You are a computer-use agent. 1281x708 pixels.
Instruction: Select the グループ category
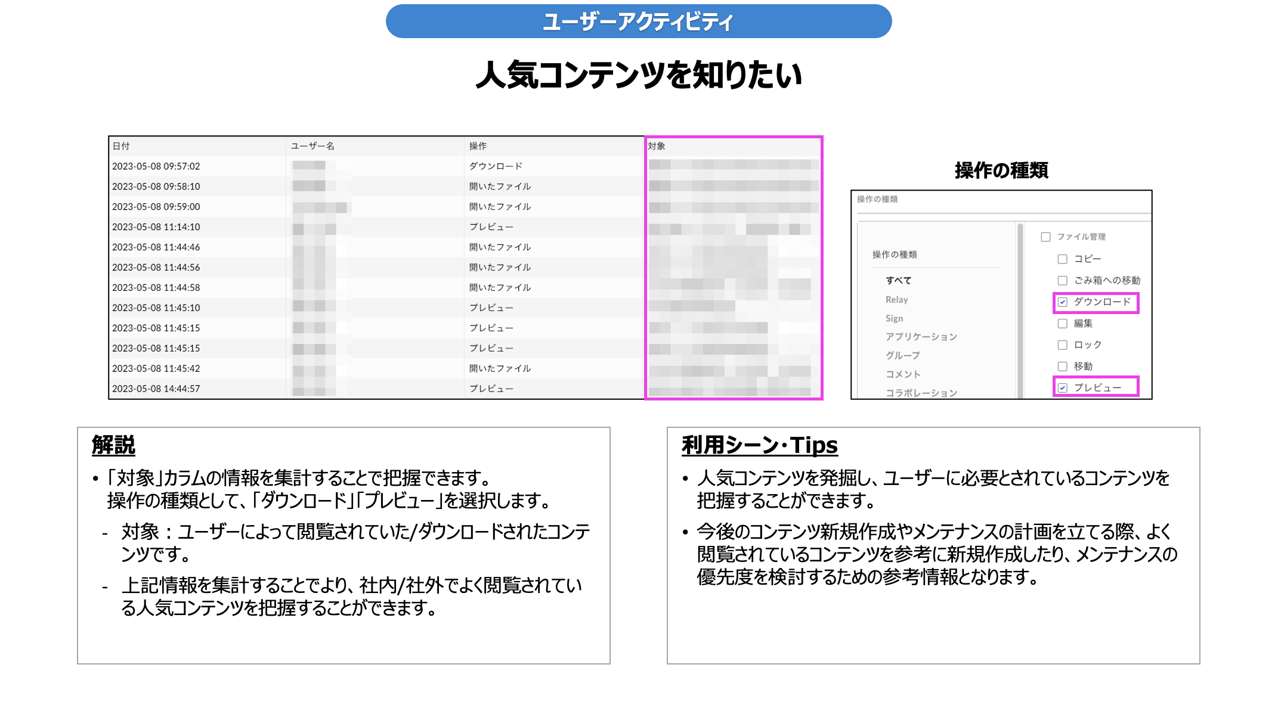[902, 356]
